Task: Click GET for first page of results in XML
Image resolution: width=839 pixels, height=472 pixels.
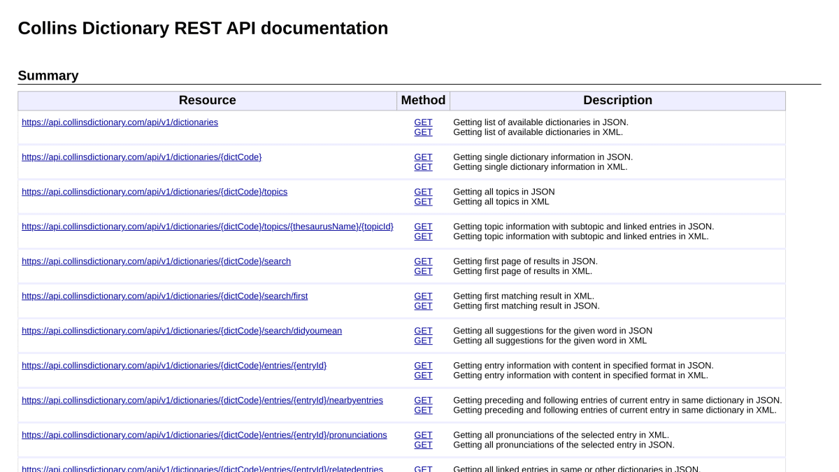Action: [423, 271]
